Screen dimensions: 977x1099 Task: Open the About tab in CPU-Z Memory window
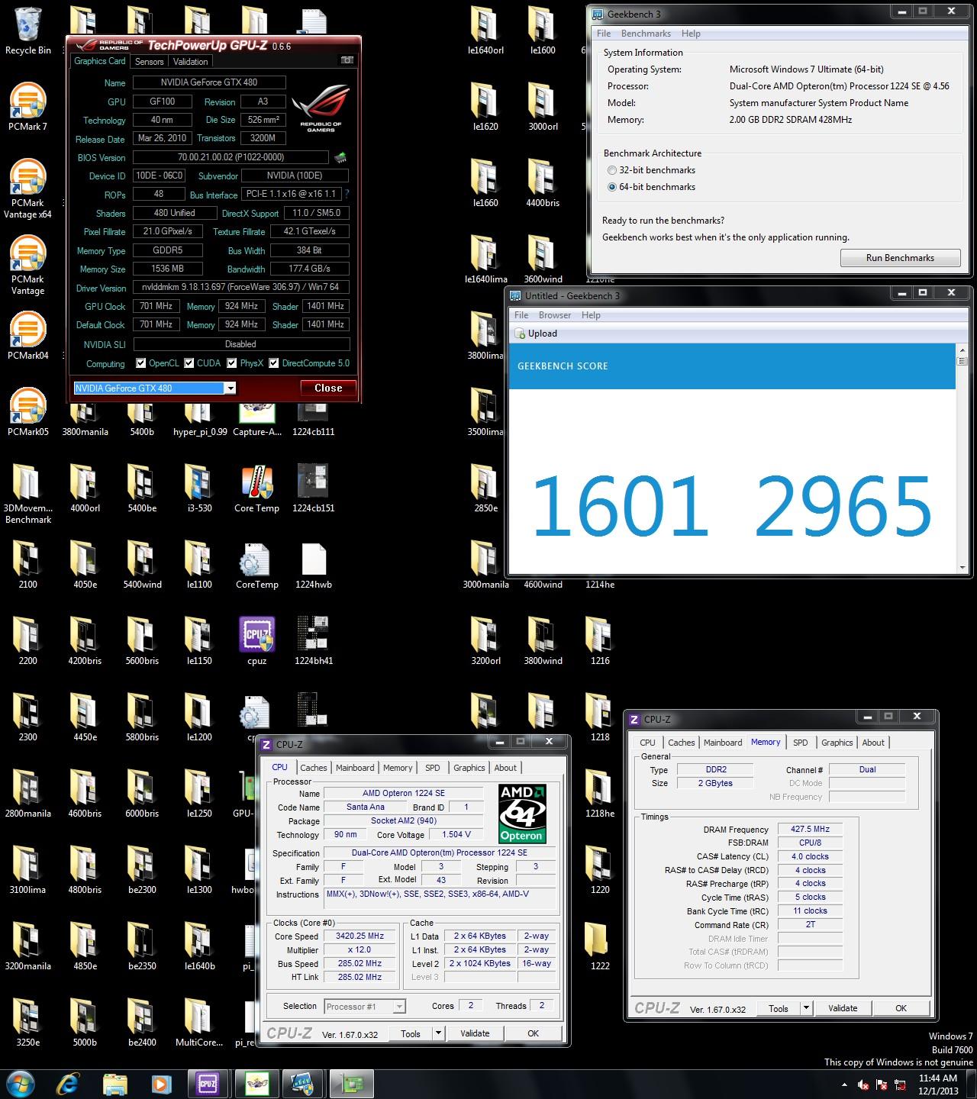873,743
